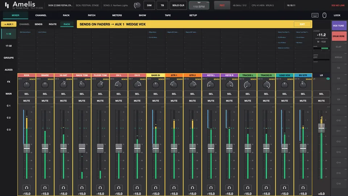This screenshot has width=348, height=196.
Task: Click the BV GTR channel fader handle
Action: click(303, 148)
